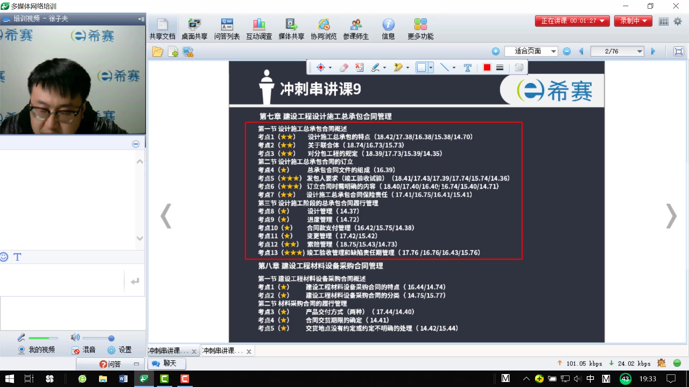Select the text annotation tool
This screenshot has height=387, width=689.
[x=467, y=67]
